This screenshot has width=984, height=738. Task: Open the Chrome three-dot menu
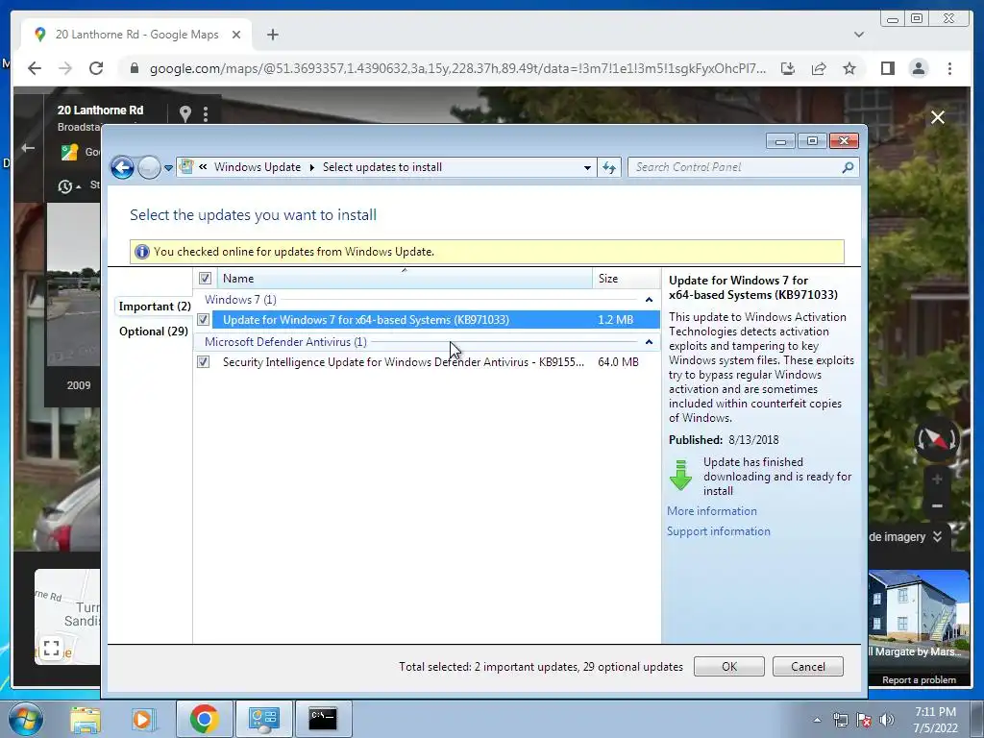click(x=949, y=68)
